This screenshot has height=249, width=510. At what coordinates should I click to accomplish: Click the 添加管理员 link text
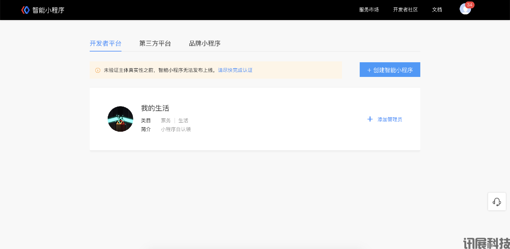click(x=390, y=119)
